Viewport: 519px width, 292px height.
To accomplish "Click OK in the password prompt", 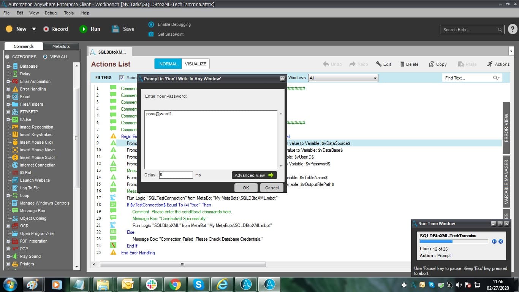I will click(246, 188).
